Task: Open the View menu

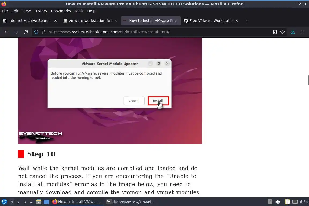Action: (26, 11)
